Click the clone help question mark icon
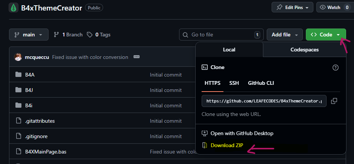 [336, 67]
